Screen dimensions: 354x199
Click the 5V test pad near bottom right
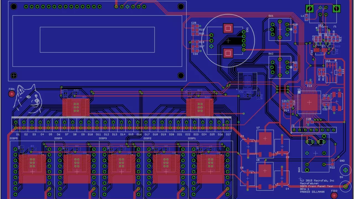346,187
